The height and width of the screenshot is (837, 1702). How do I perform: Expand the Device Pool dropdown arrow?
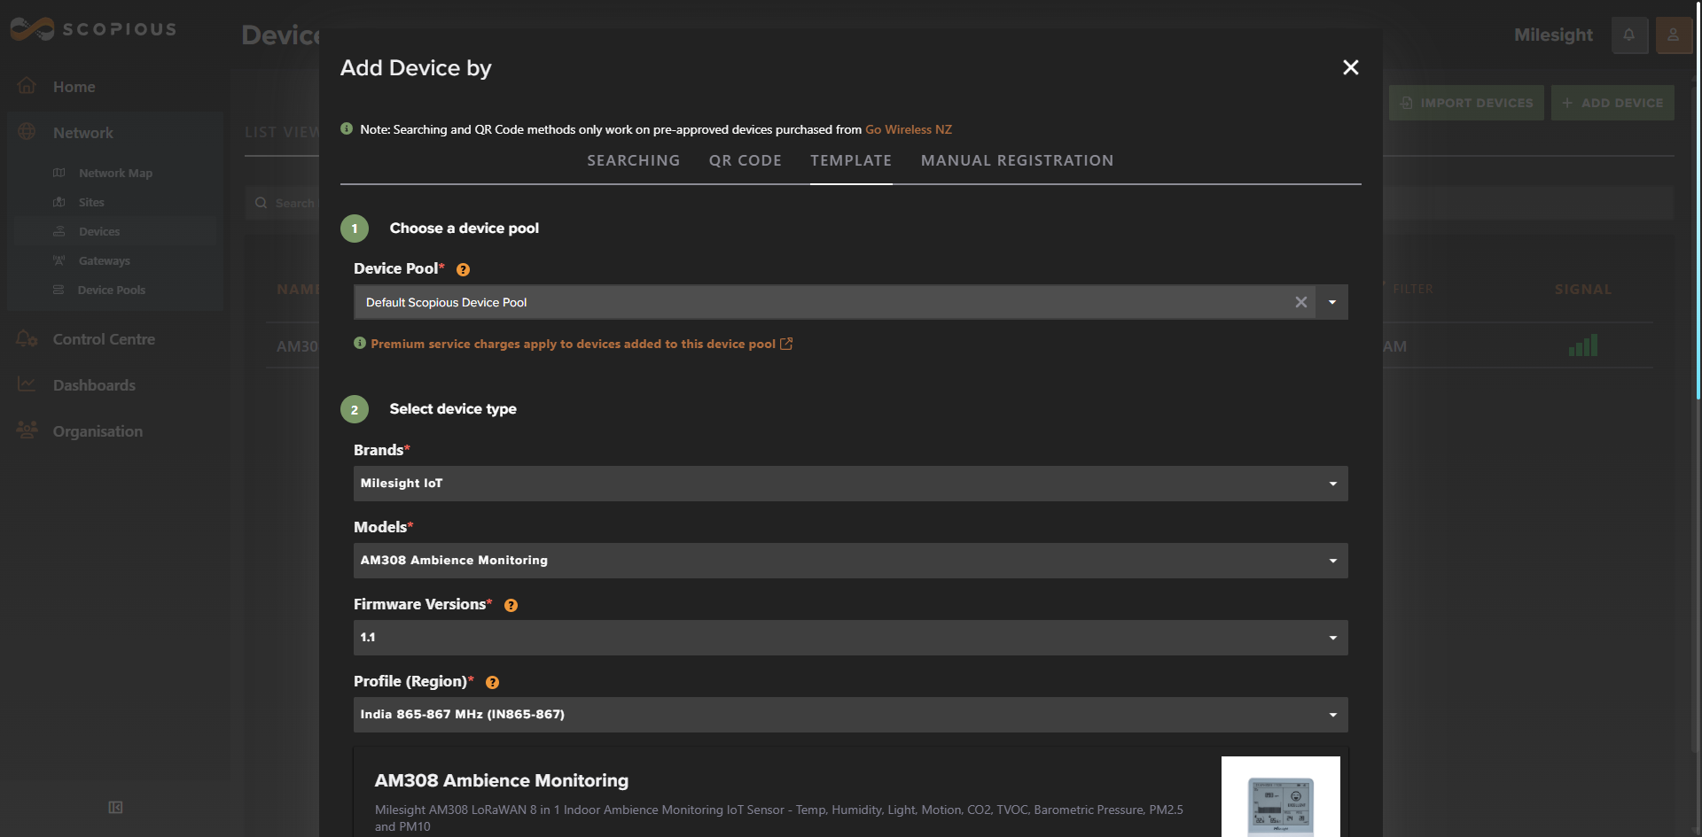point(1331,302)
